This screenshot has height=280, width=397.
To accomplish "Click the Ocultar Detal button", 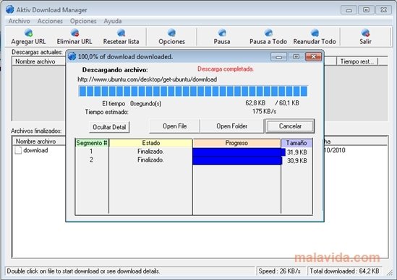I will click(x=109, y=127).
